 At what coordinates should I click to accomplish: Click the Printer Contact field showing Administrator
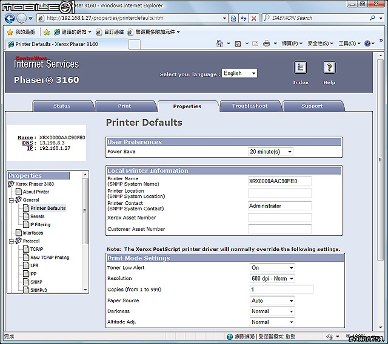coord(279,206)
